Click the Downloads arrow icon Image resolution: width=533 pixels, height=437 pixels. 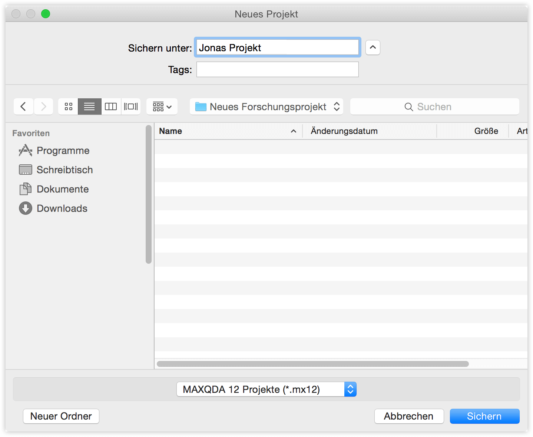pyautogui.click(x=26, y=208)
